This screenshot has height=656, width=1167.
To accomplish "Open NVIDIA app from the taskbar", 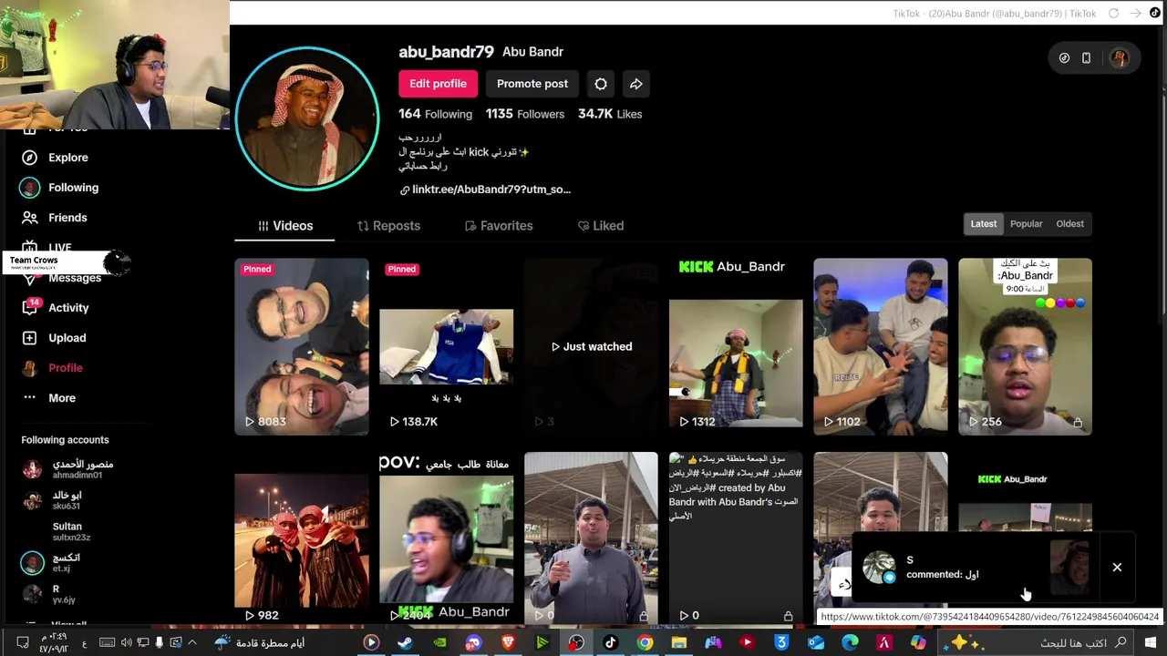I will 439,642.
